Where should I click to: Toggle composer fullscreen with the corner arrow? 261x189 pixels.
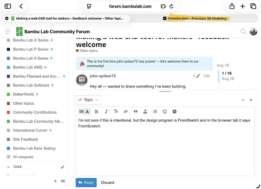click(258, 186)
